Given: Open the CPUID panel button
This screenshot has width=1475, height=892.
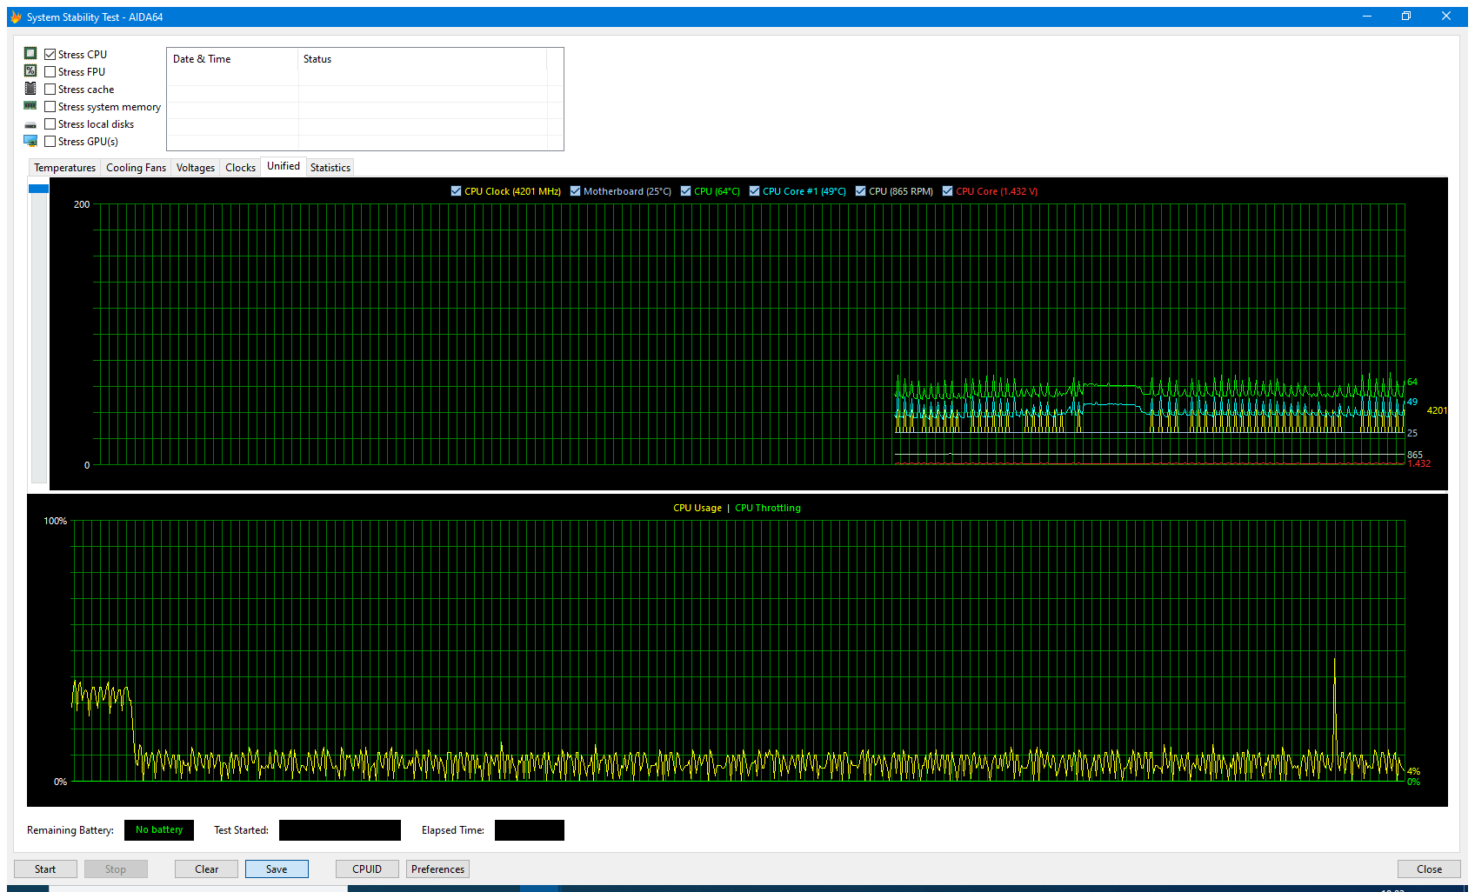Looking at the screenshot, I should point(367,869).
